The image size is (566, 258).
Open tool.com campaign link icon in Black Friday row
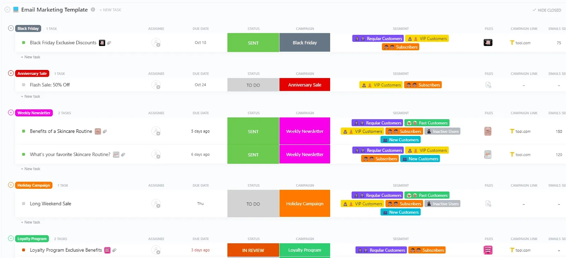(x=512, y=43)
